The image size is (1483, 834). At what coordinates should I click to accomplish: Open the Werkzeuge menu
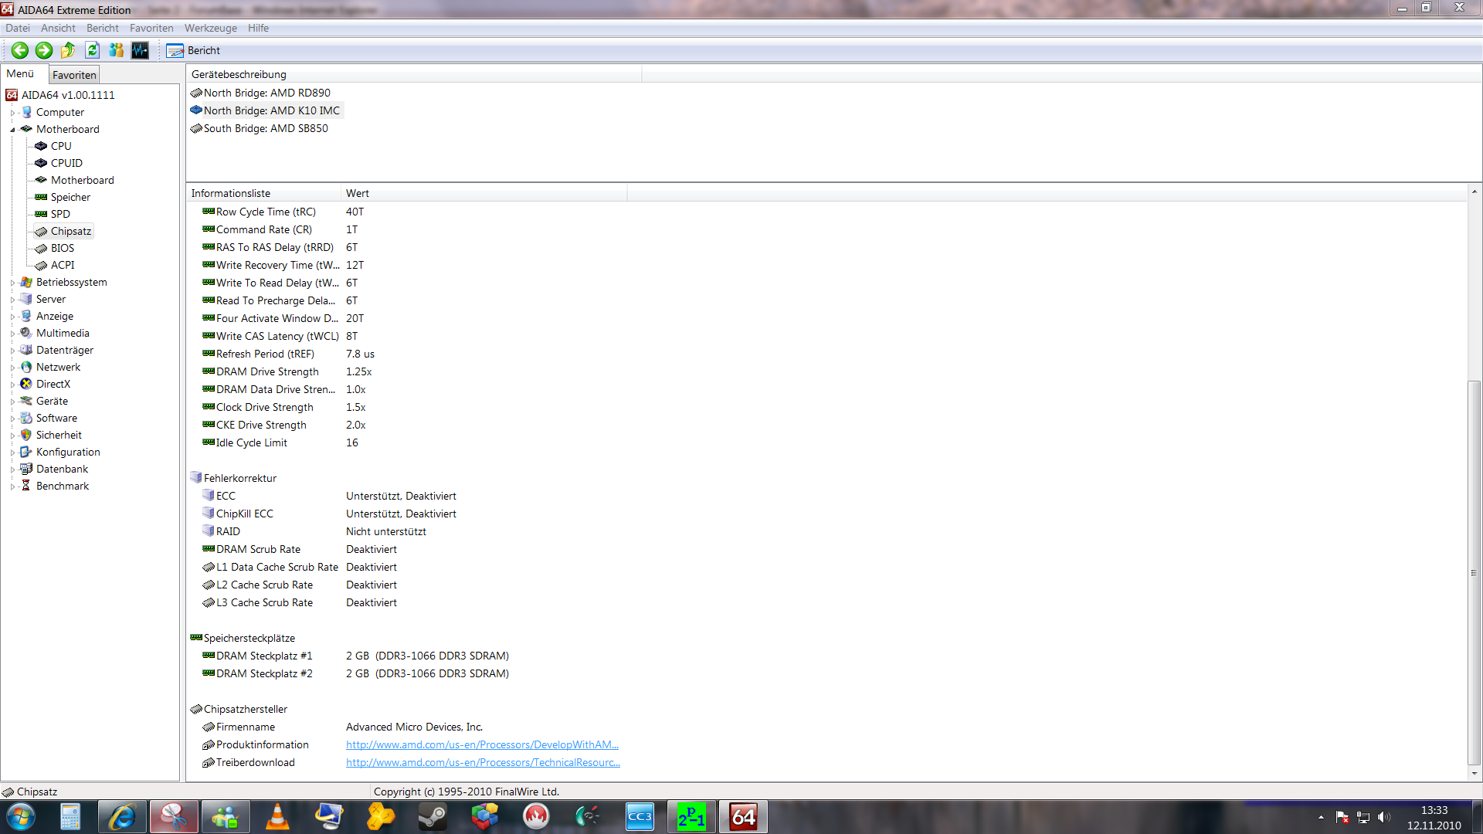click(210, 28)
